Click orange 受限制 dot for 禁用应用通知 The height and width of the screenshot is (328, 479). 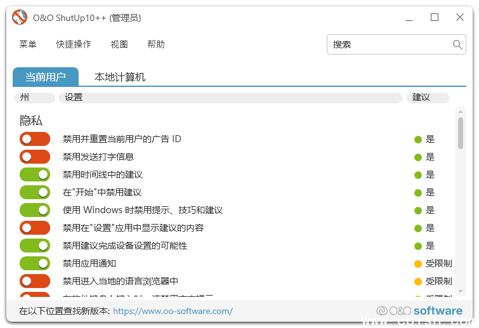418,263
